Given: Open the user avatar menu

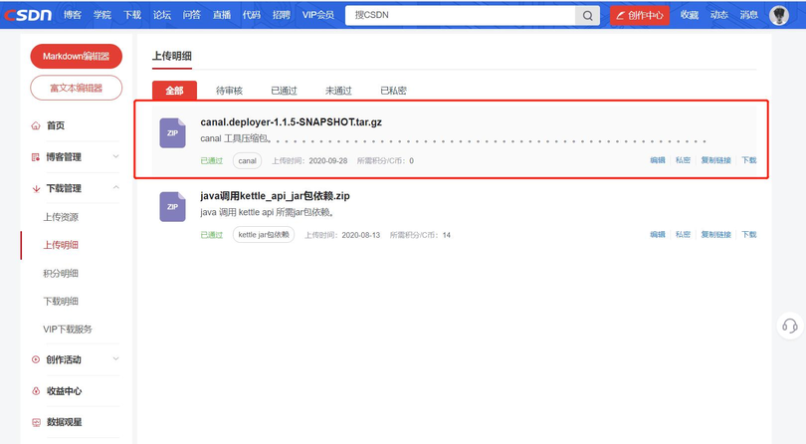Looking at the screenshot, I should 779,15.
